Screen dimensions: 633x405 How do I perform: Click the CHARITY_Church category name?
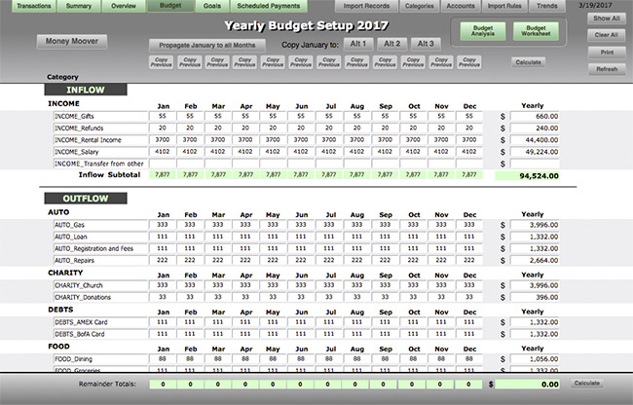coord(100,285)
